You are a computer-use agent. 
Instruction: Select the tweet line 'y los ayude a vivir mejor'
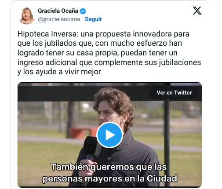click(59, 72)
